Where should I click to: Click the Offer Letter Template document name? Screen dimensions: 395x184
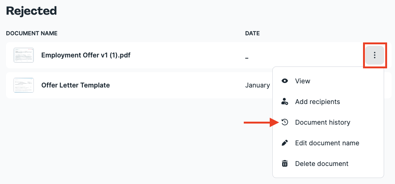coord(76,85)
